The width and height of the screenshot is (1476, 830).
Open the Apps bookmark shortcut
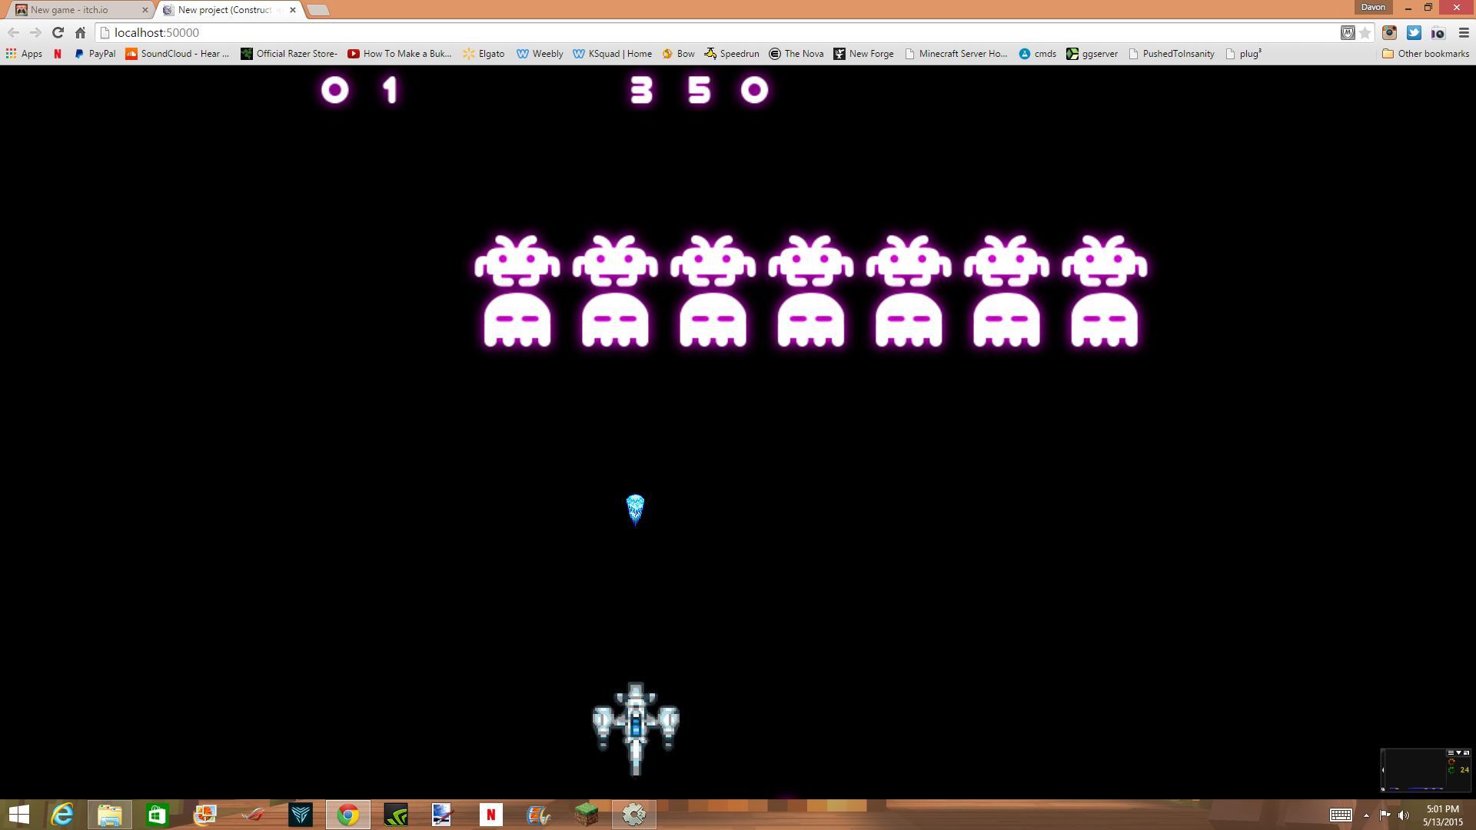click(x=24, y=54)
